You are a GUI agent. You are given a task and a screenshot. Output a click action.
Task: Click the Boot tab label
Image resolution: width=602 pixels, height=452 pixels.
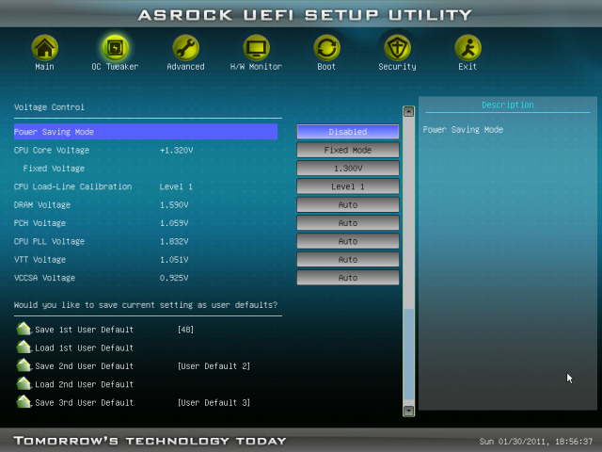[x=326, y=67]
